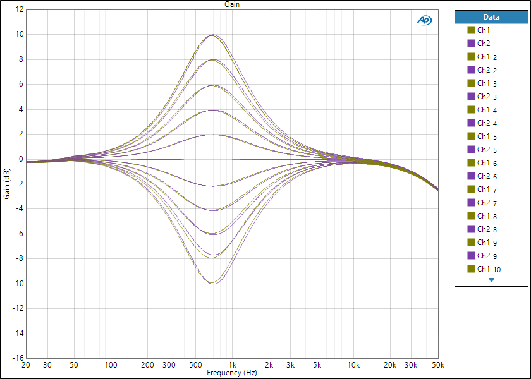This screenshot has height=379, width=531.
Task: Select the Ch2 7 legend entry text
Action: click(x=487, y=202)
